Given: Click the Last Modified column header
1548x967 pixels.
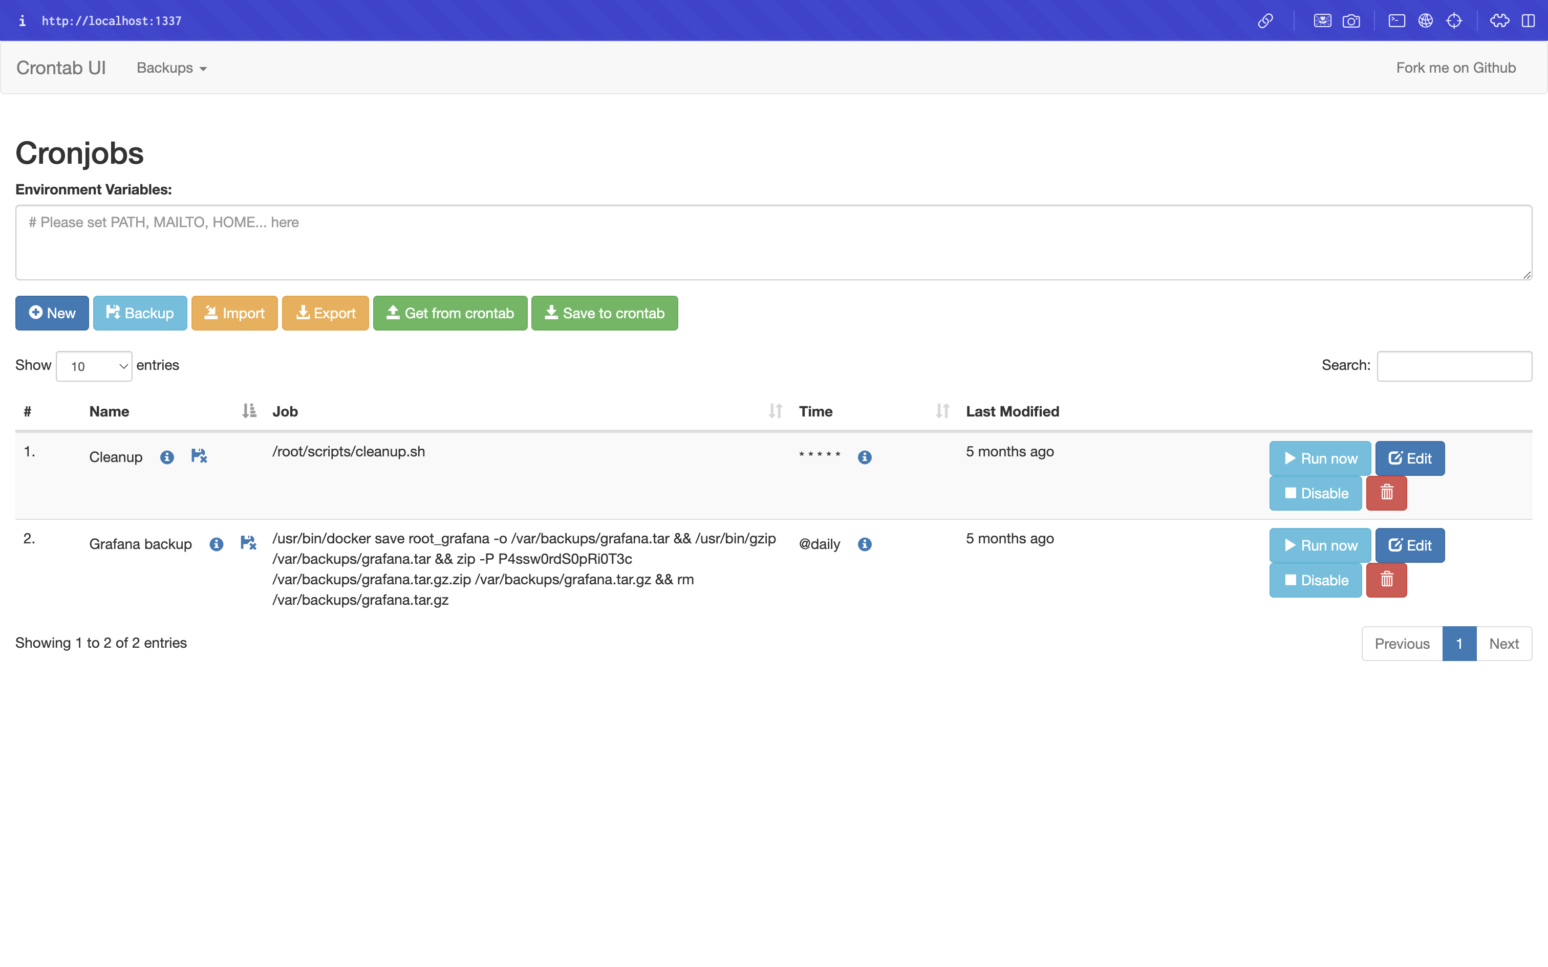Looking at the screenshot, I should pos(1013,411).
